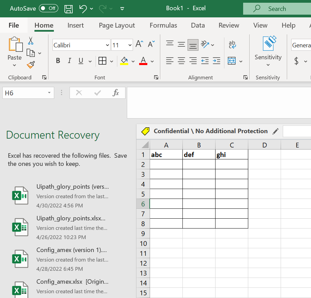Click the Search box in title bar
This screenshot has height=298, width=311.
click(x=277, y=9)
